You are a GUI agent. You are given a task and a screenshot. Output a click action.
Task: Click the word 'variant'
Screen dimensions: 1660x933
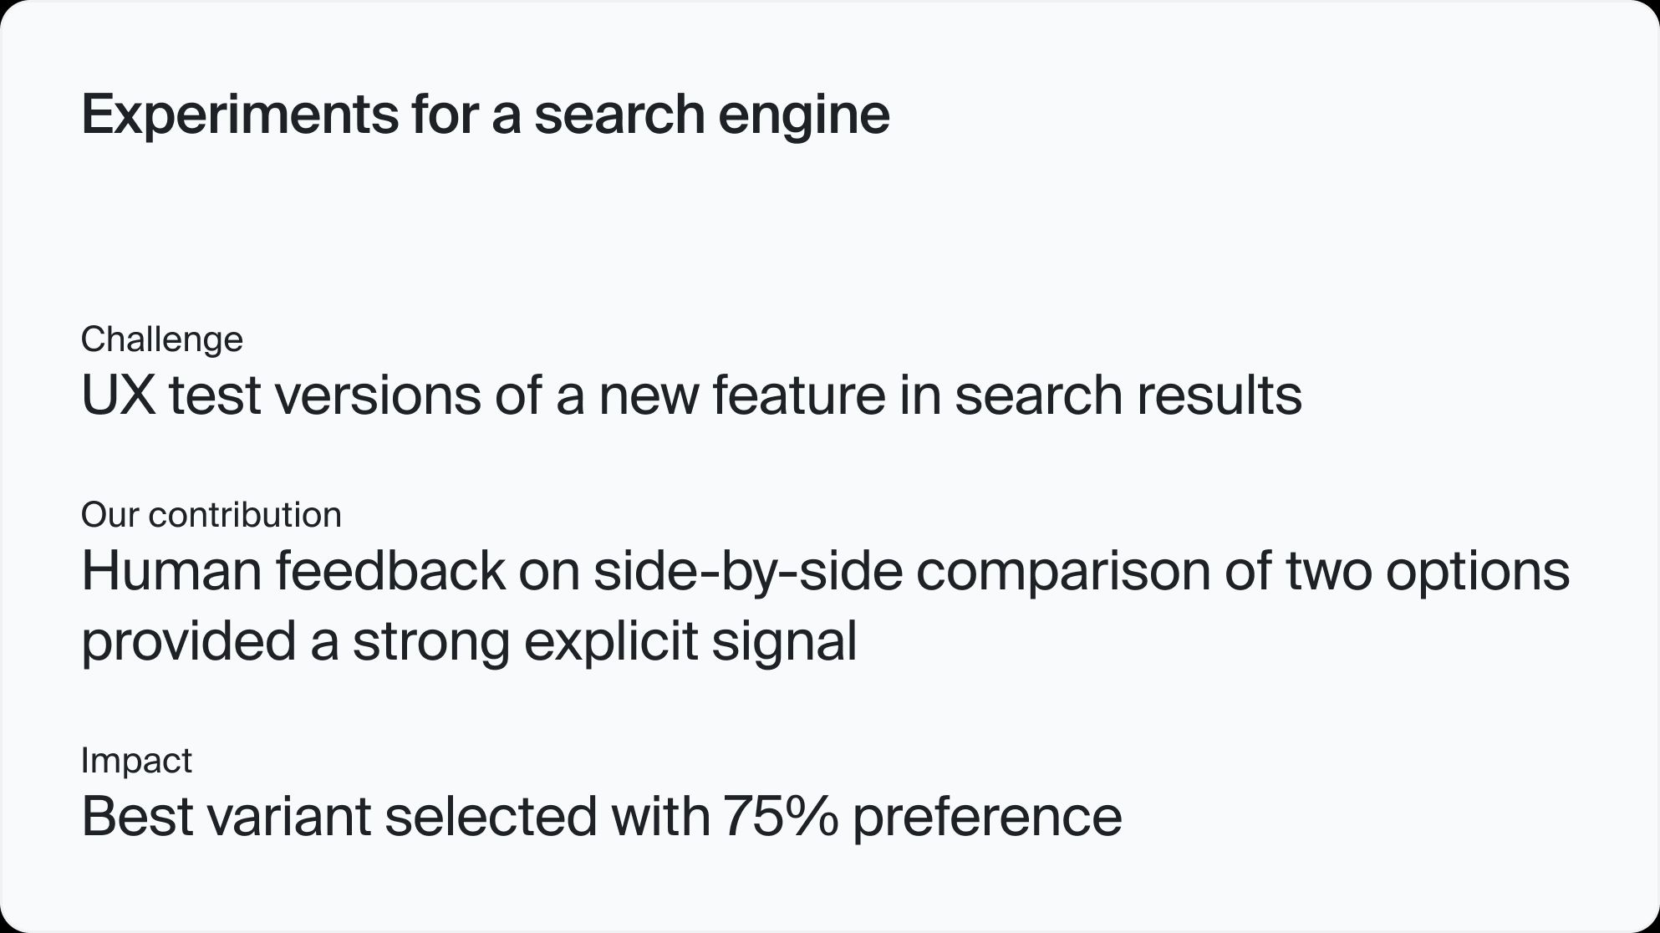coord(288,816)
